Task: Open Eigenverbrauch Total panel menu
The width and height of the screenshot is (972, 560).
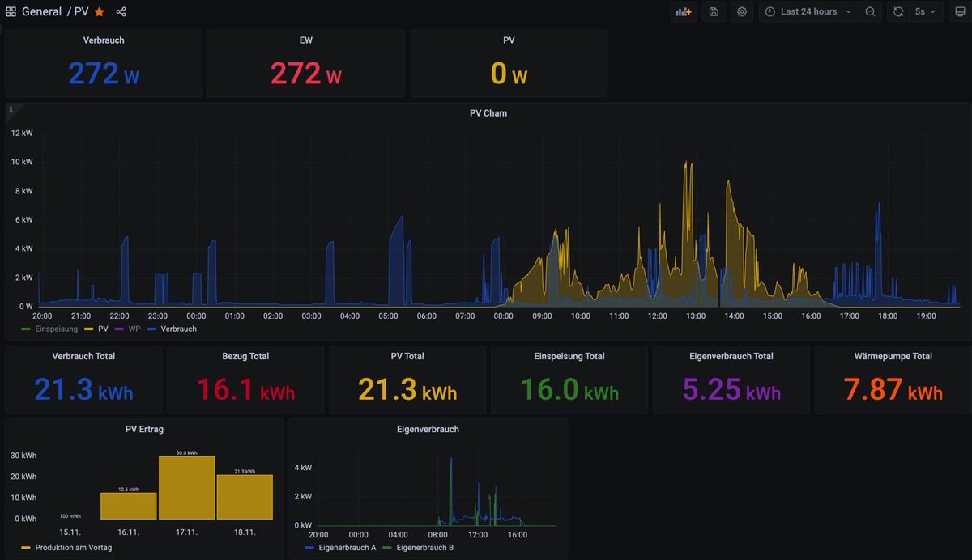Action: [x=731, y=356]
